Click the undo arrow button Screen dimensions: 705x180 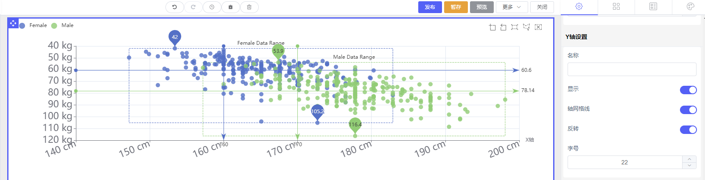(x=174, y=7)
